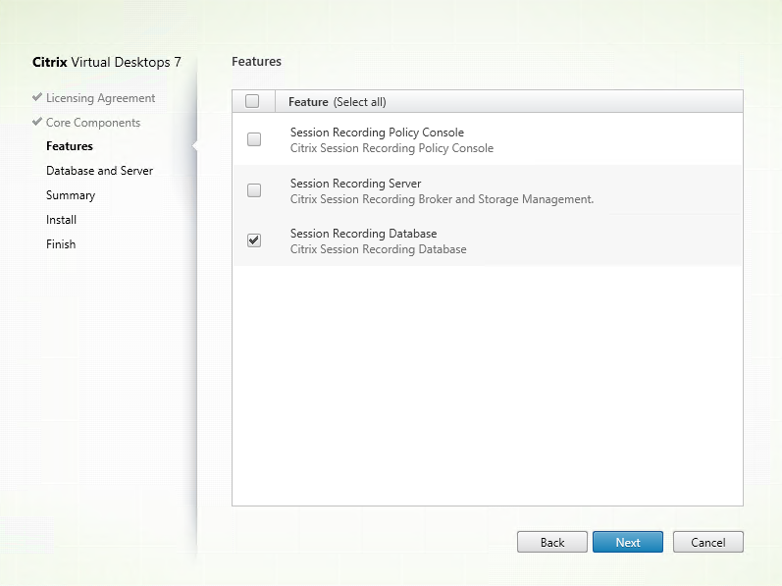Screen dimensions: 782x586
Task: Check the Session Recording Server checkbox
Action: [x=254, y=190]
